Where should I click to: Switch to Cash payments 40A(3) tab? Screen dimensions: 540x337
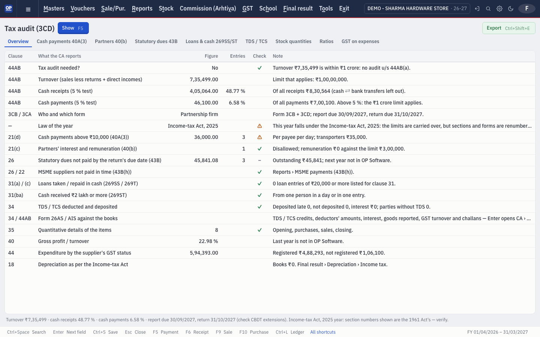click(62, 42)
